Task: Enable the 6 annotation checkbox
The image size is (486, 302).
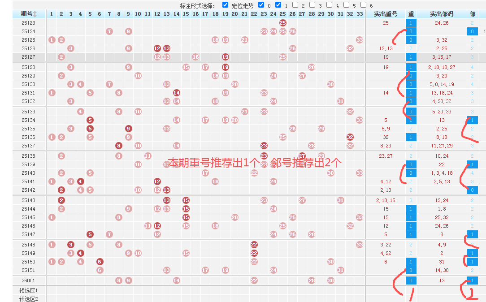Action: 364,5
